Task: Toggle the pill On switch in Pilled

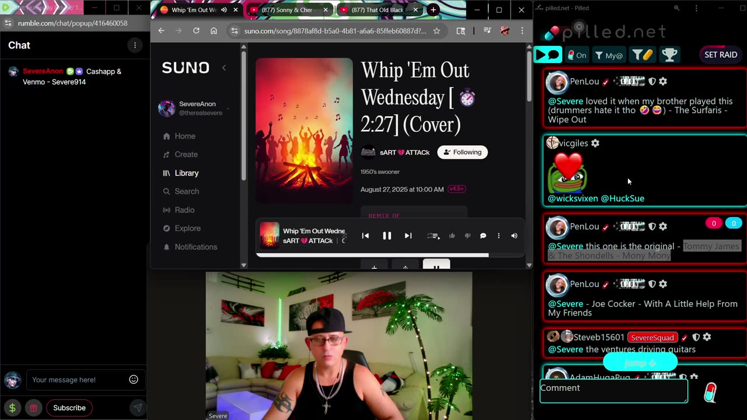Action: click(577, 55)
